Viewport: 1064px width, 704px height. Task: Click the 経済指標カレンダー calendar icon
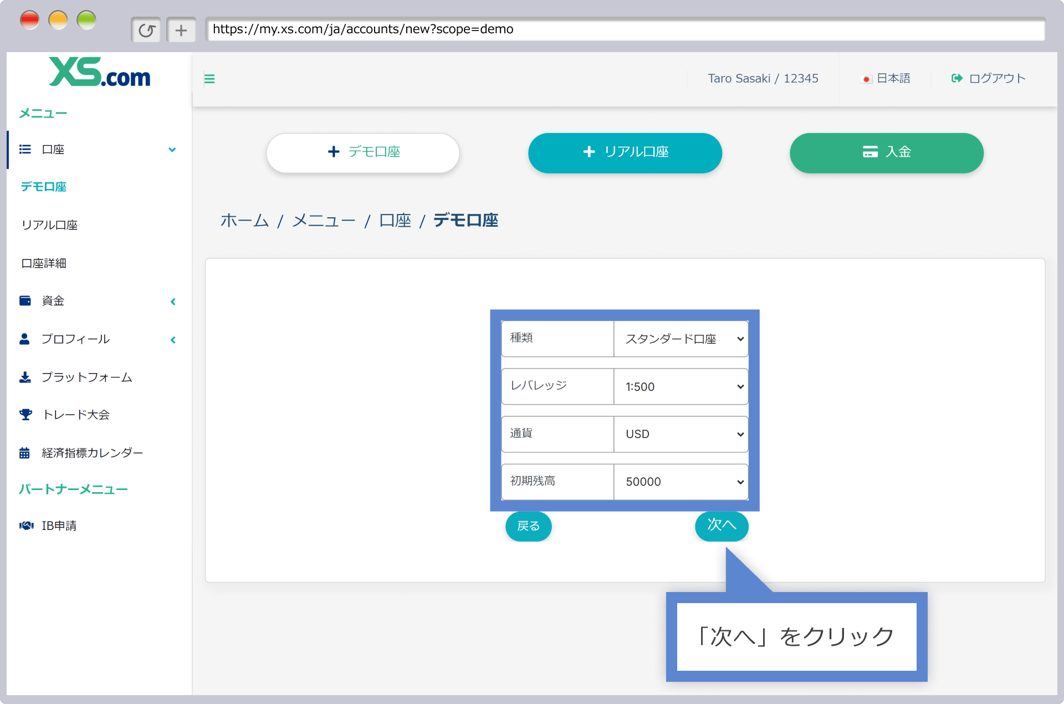pyautogui.click(x=24, y=453)
